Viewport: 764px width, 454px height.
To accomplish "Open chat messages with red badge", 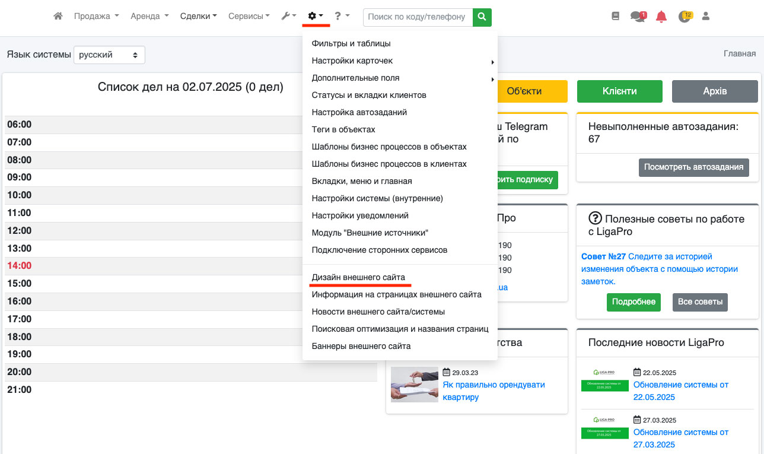I will click(x=638, y=17).
